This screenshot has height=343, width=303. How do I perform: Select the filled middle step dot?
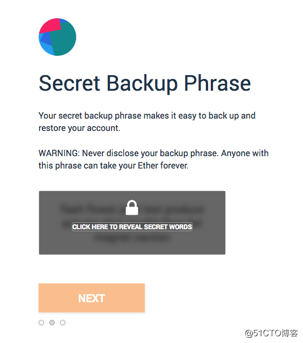click(x=52, y=323)
